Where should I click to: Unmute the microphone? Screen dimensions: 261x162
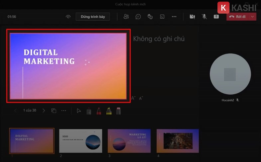tap(204, 17)
